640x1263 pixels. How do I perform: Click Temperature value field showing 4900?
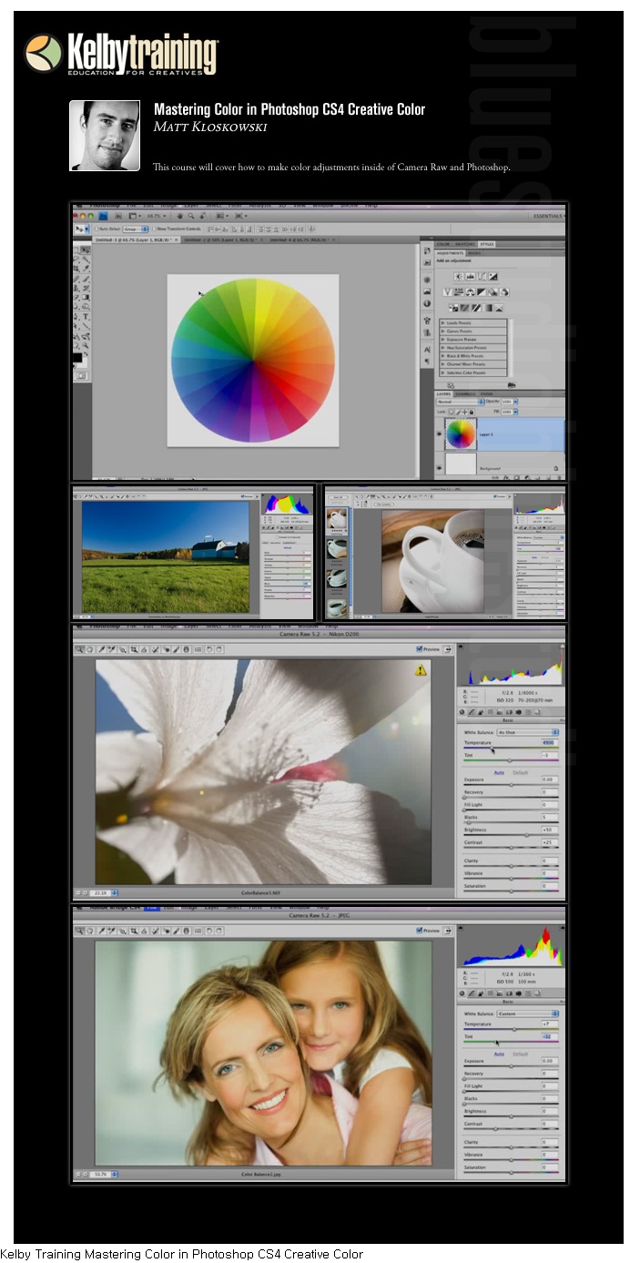pos(549,743)
